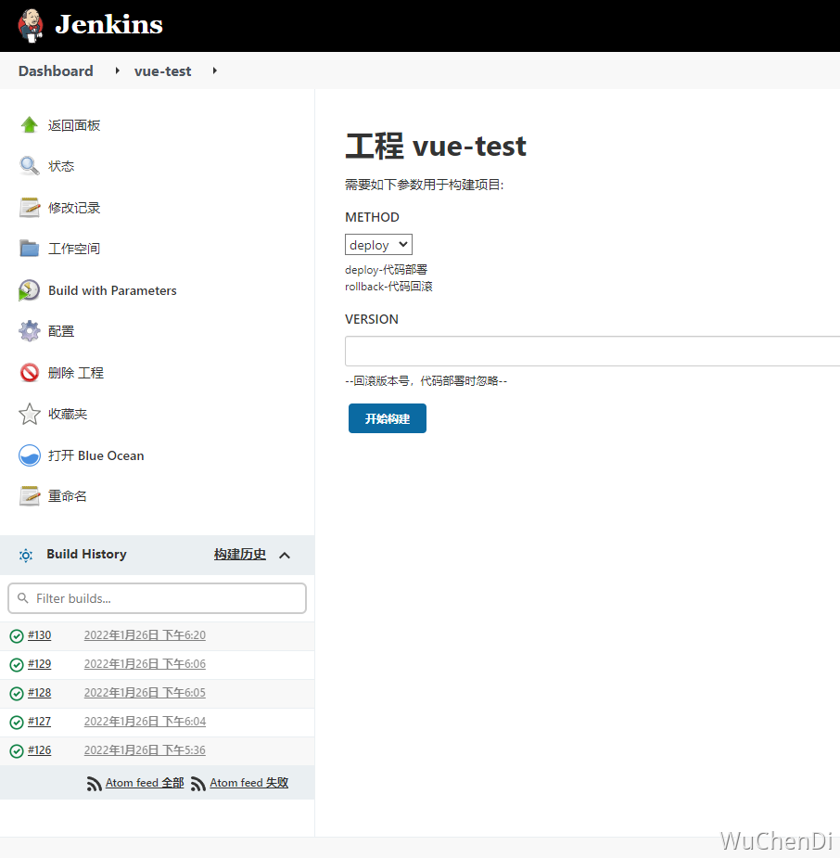Open the 配置 sidebar item

(x=60, y=331)
